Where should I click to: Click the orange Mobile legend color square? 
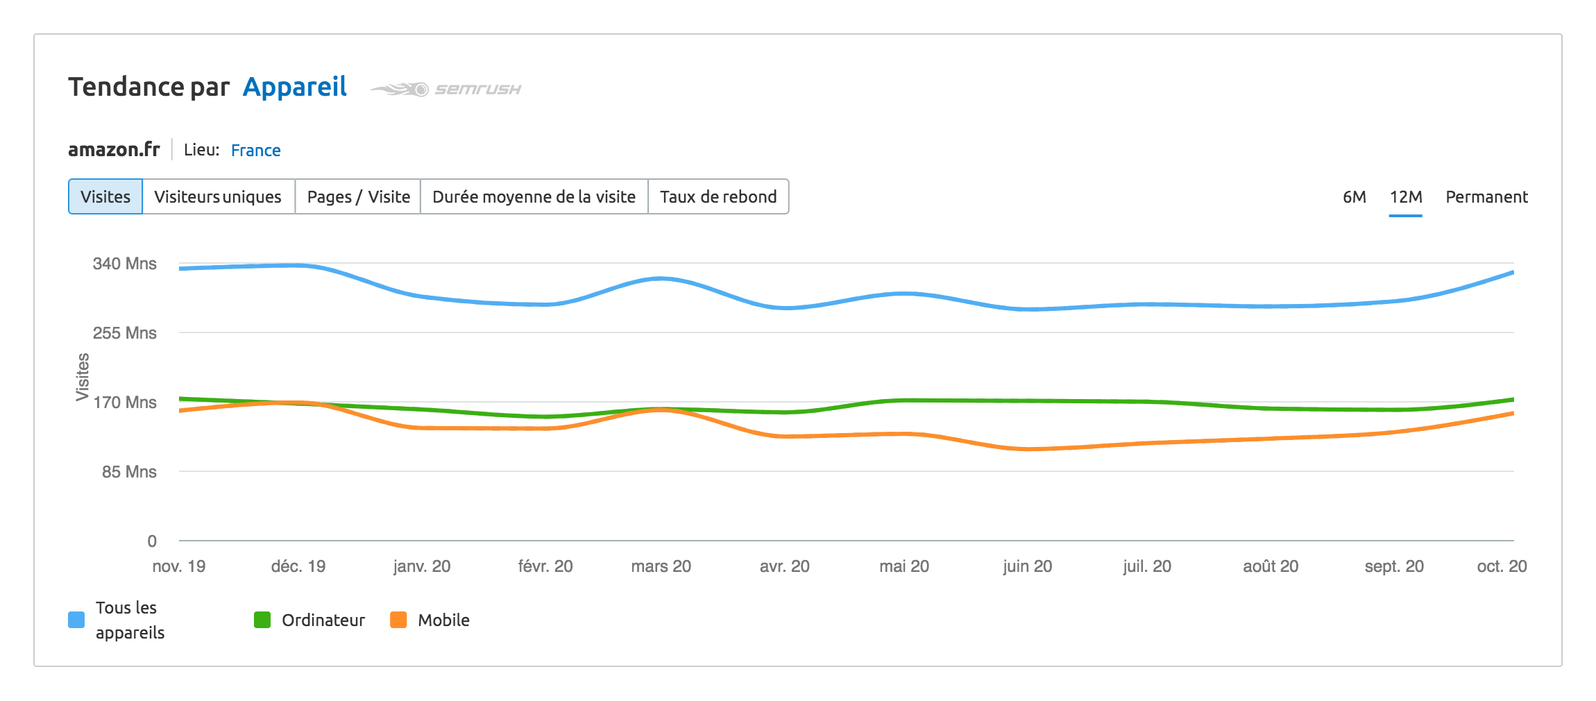[398, 619]
